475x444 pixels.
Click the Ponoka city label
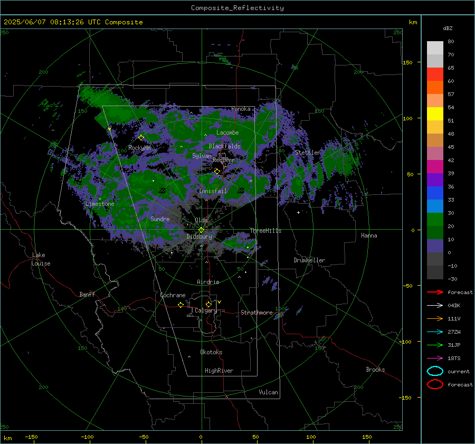tap(241, 109)
